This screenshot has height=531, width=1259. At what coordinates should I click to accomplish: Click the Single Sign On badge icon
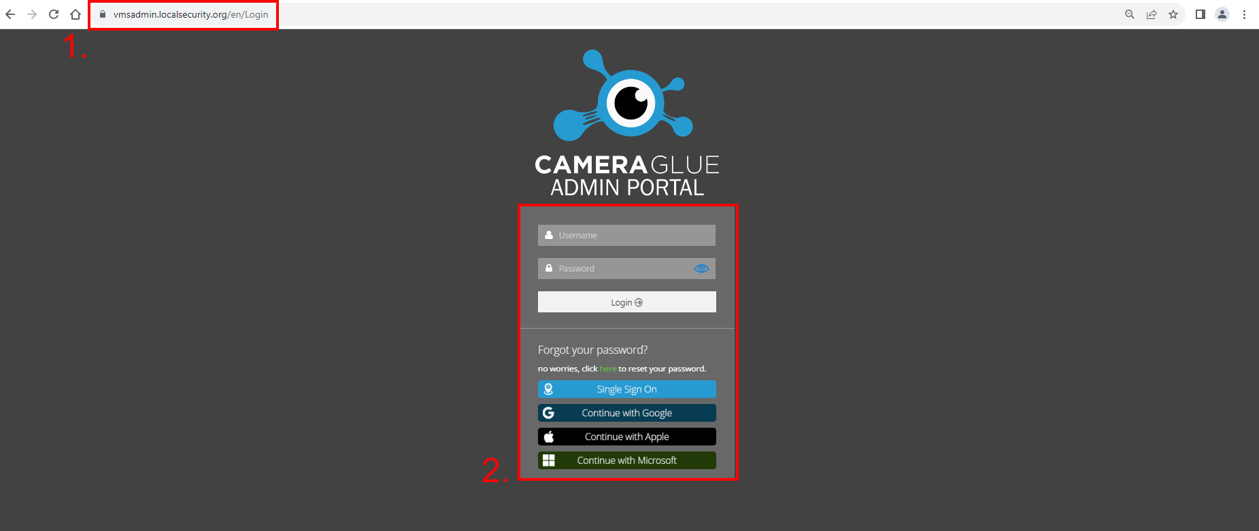click(548, 389)
